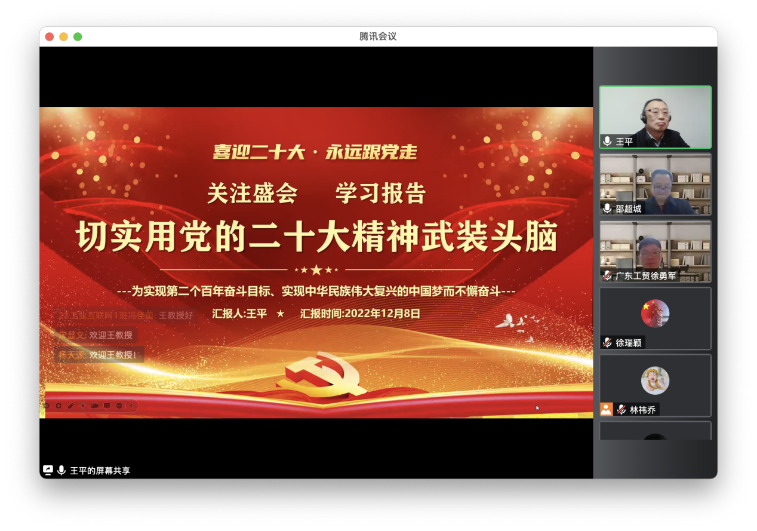Click muted mic icon for 徐瑞颖

point(607,342)
